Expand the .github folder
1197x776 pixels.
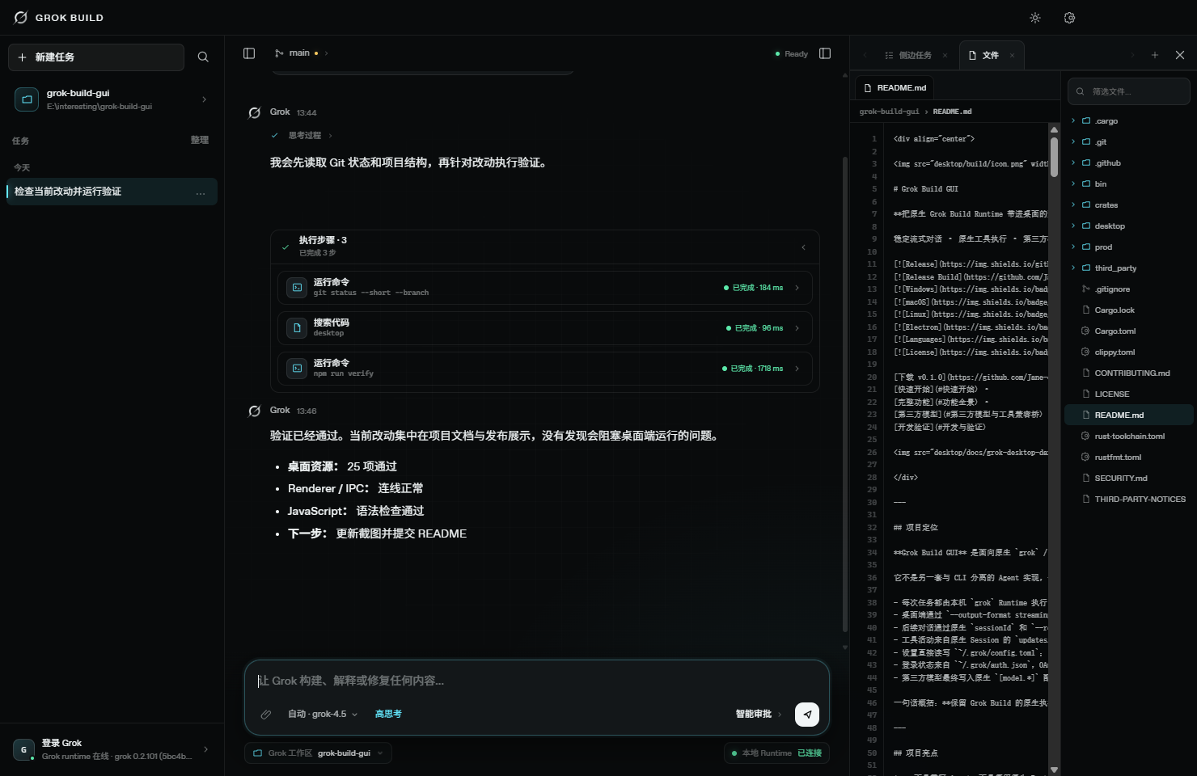point(1073,163)
